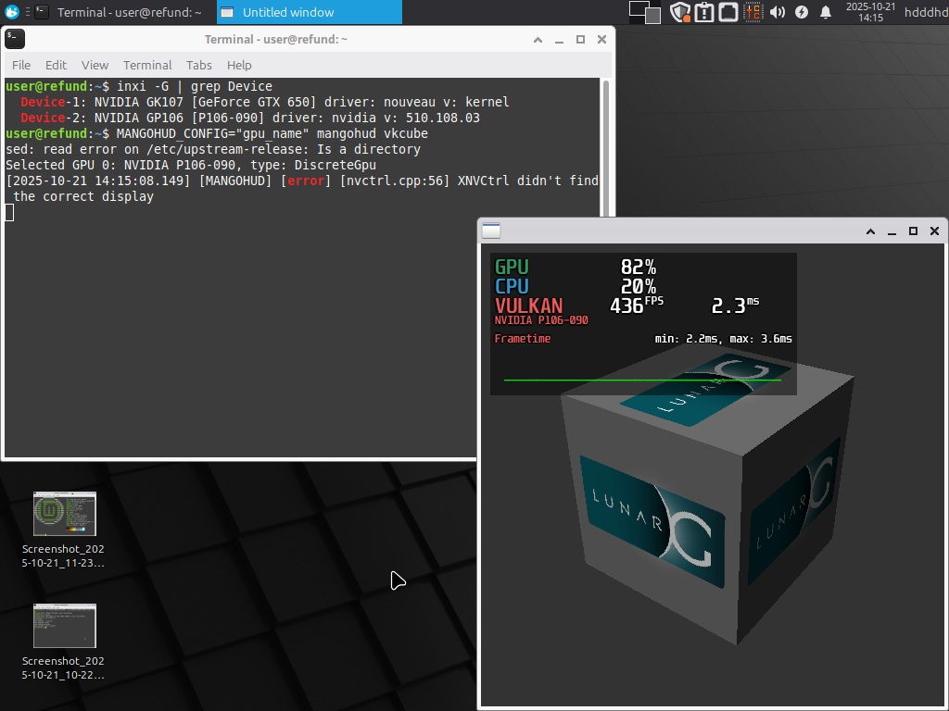949x711 pixels.
Task: Click the terminal window's title bar icon
Action: coord(15,39)
